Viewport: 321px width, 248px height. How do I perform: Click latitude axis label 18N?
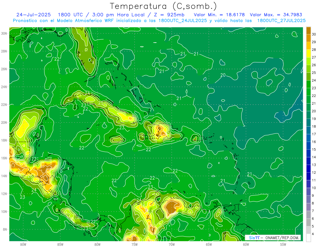[4, 140]
